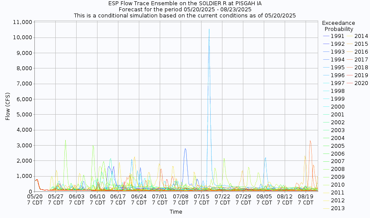Select the 2017 legend entry
Screen dimensions: 370x218
(357, 60)
